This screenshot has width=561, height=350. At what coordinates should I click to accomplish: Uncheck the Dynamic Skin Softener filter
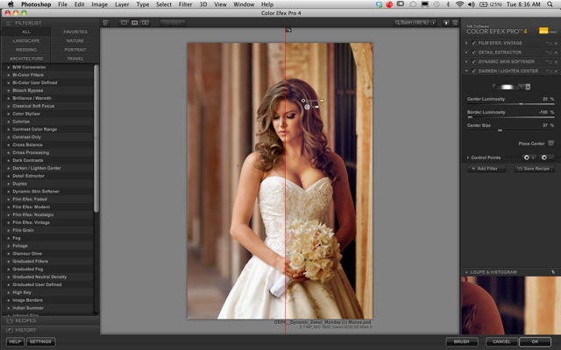[474, 61]
